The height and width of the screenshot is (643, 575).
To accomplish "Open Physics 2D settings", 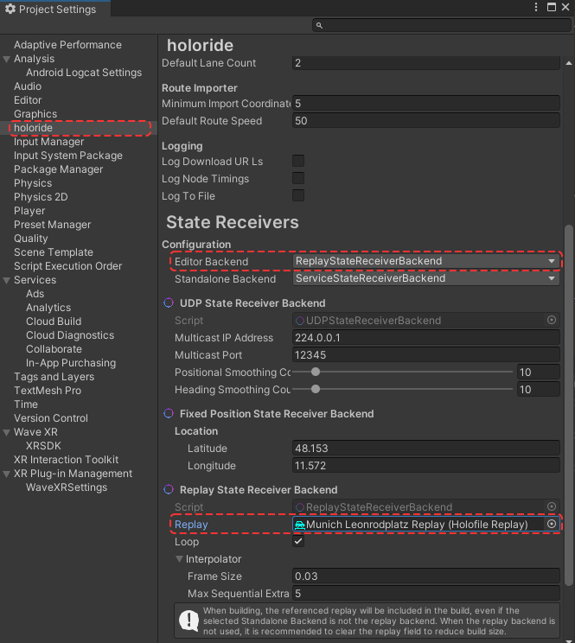I will pos(41,197).
